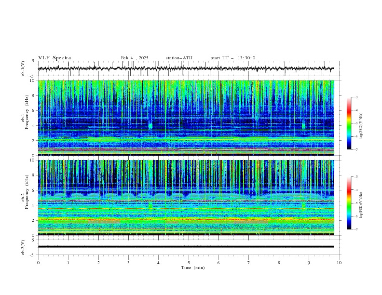Image resolution: width=382 pixels, height=295 pixels.
Task: Click inside the ch.1 spectrogram panel
Action: (186, 118)
